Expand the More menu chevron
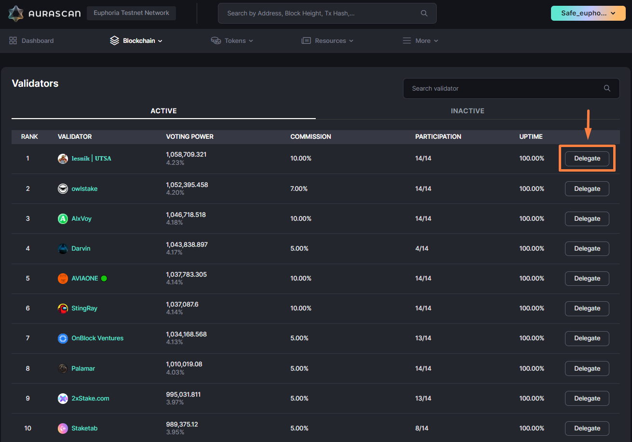The height and width of the screenshot is (442, 632). (x=436, y=41)
